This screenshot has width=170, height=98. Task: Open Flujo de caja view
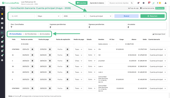coord(133,8)
